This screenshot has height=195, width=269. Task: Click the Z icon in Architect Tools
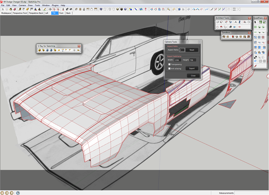point(240,22)
